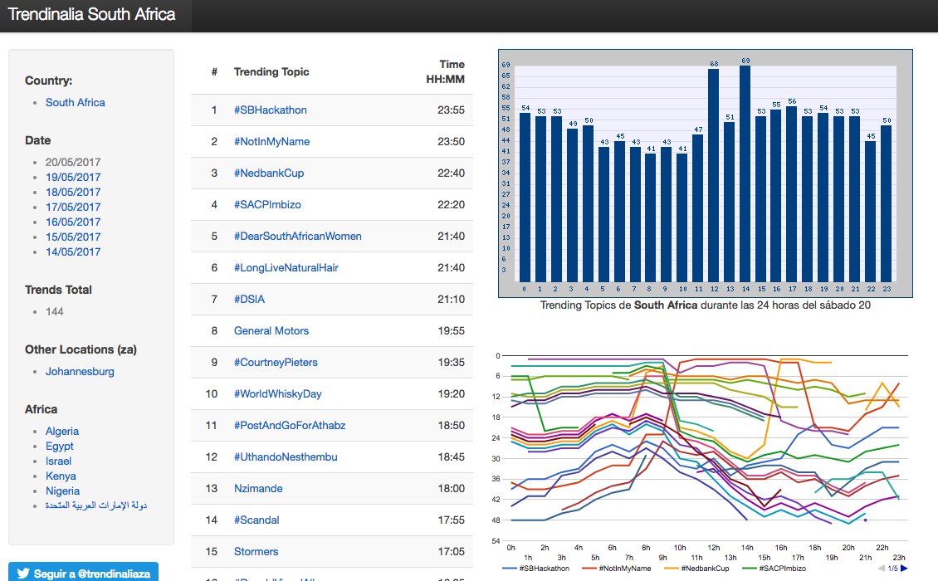This screenshot has height=581, width=938.
Task: Open date 14/05/2017
Action: click(x=73, y=252)
